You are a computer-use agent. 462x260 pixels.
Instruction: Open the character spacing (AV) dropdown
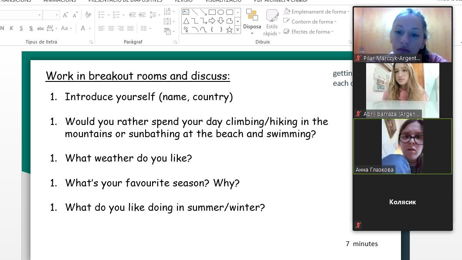click(x=52, y=28)
